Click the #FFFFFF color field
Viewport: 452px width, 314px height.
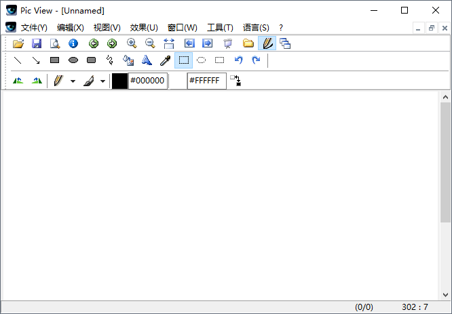tap(207, 81)
